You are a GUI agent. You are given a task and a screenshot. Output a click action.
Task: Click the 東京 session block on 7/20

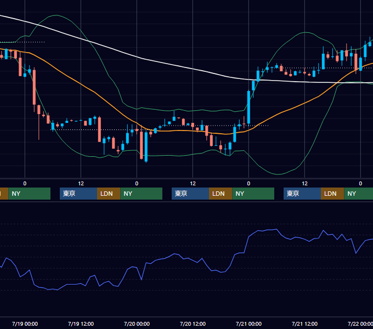[190, 194]
